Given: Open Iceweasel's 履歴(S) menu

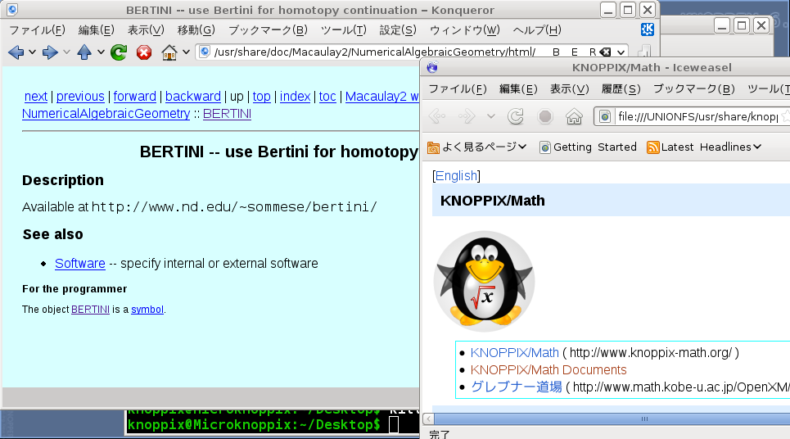Looking at the screenshot, I should coord(621,89).
